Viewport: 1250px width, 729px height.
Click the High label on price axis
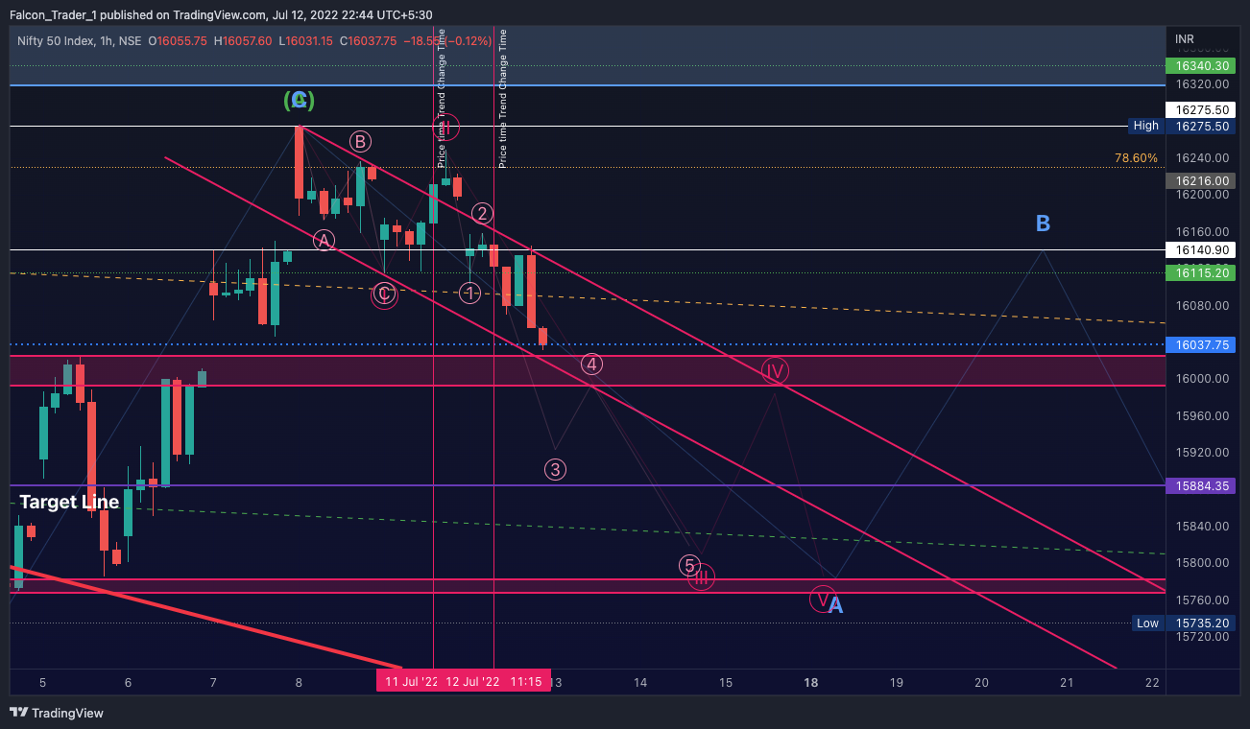pos(1145,126)
